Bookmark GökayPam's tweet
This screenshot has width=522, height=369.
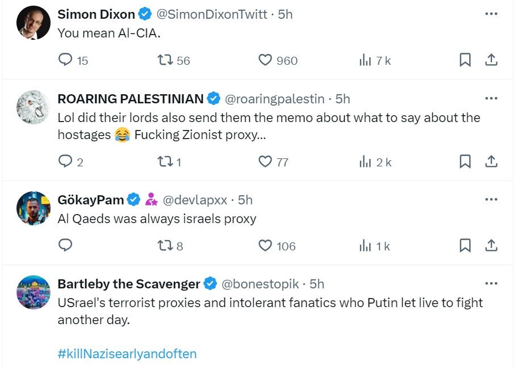tap(465, 245)
